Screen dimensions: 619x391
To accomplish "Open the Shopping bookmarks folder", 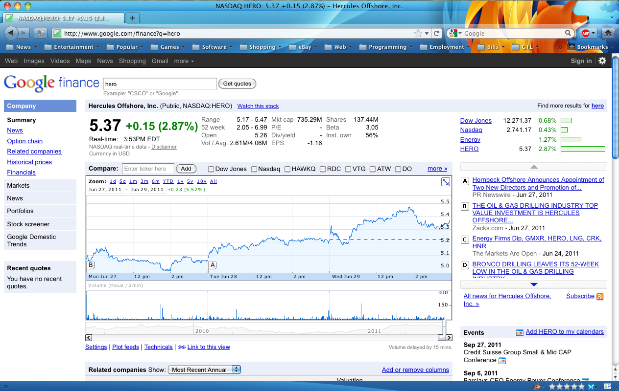I will (261, 47).
